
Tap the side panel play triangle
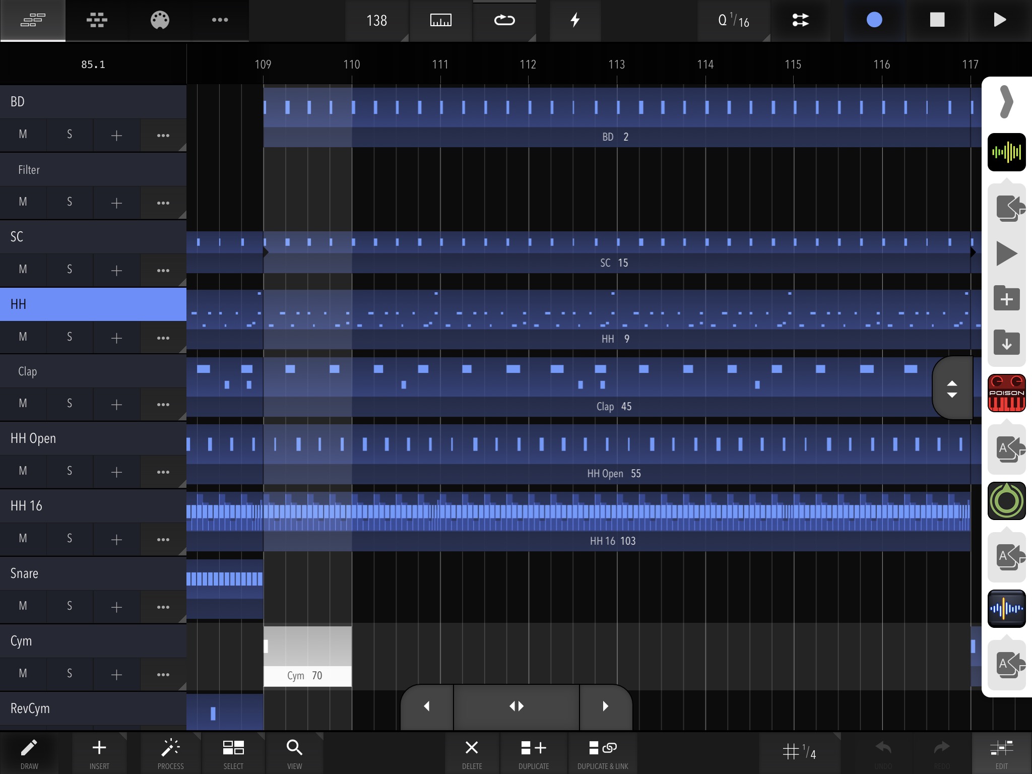(x=1006, y=253)
